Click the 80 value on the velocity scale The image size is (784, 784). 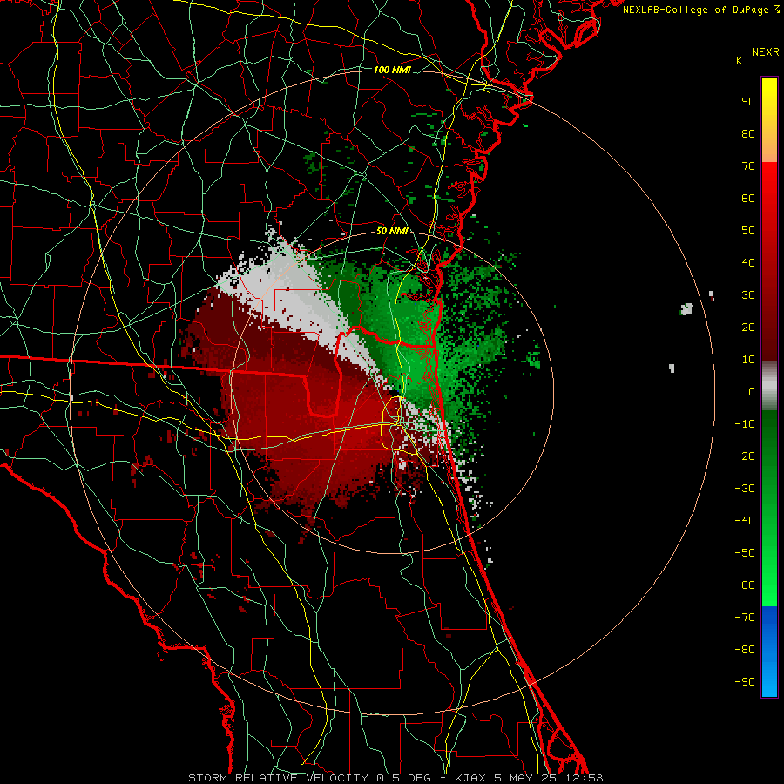tap(748, 133)
